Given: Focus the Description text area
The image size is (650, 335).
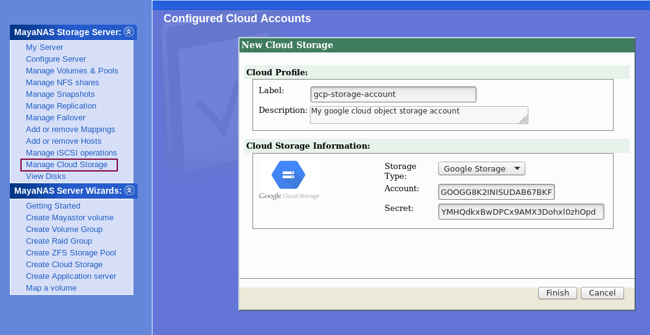Looking at the screenshot, I should (418, 115).
